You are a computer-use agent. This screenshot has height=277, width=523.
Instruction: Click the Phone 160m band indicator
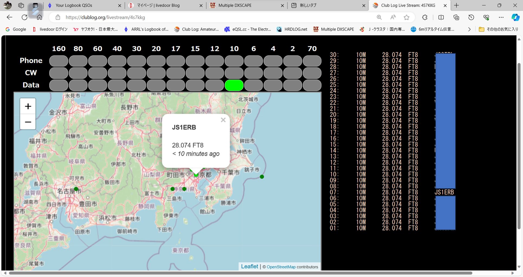[x=59, y=61]
